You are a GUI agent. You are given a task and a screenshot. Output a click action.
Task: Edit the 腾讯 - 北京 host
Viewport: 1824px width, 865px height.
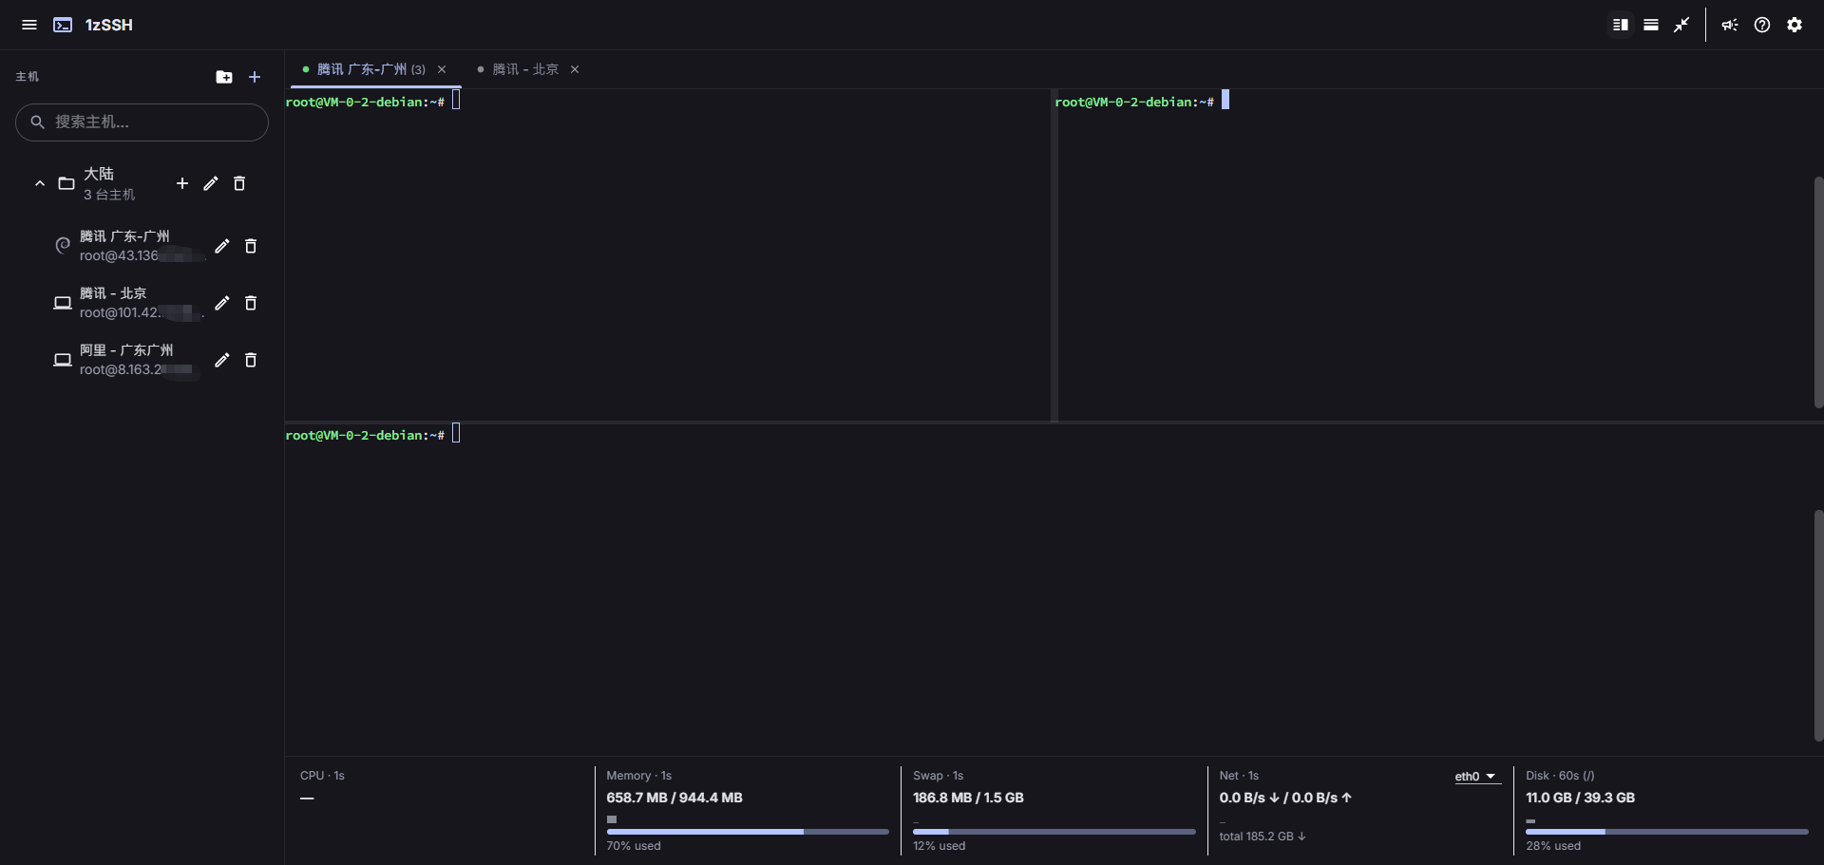click(x=222, y=303)
